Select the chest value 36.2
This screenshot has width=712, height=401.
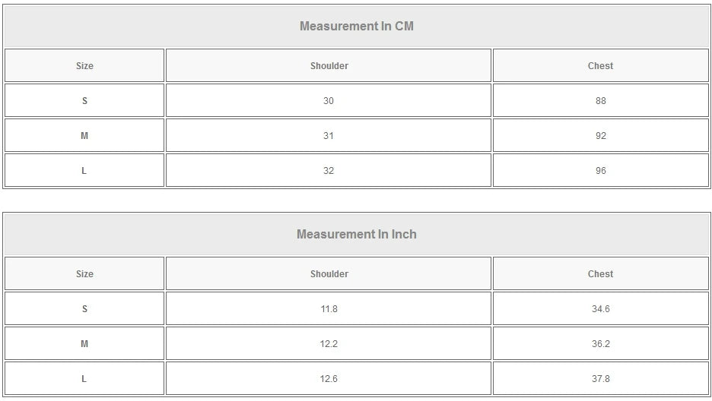click(600, 344)
